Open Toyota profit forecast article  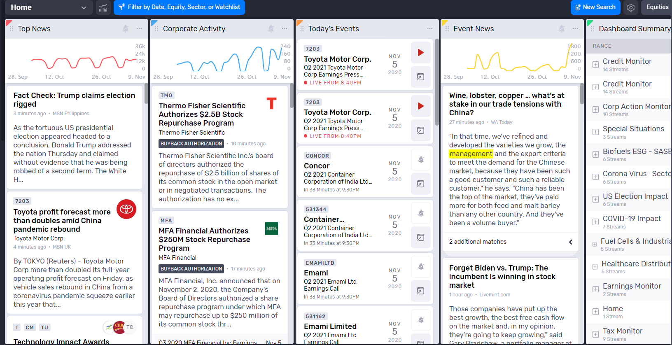point(62,221)
